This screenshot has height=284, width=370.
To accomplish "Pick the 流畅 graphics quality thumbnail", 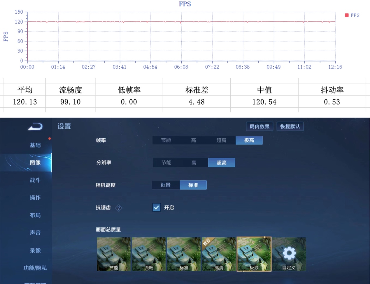I will [x=149, y=254].
